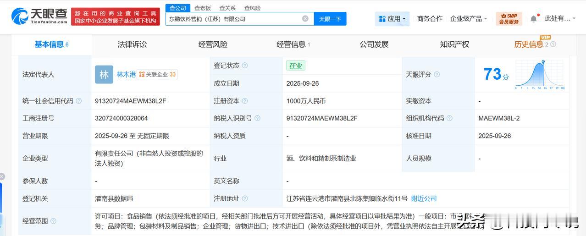Click the 附近公司 link
The width and height of the screenshot is (586, 236).
[x=424, y=198]
